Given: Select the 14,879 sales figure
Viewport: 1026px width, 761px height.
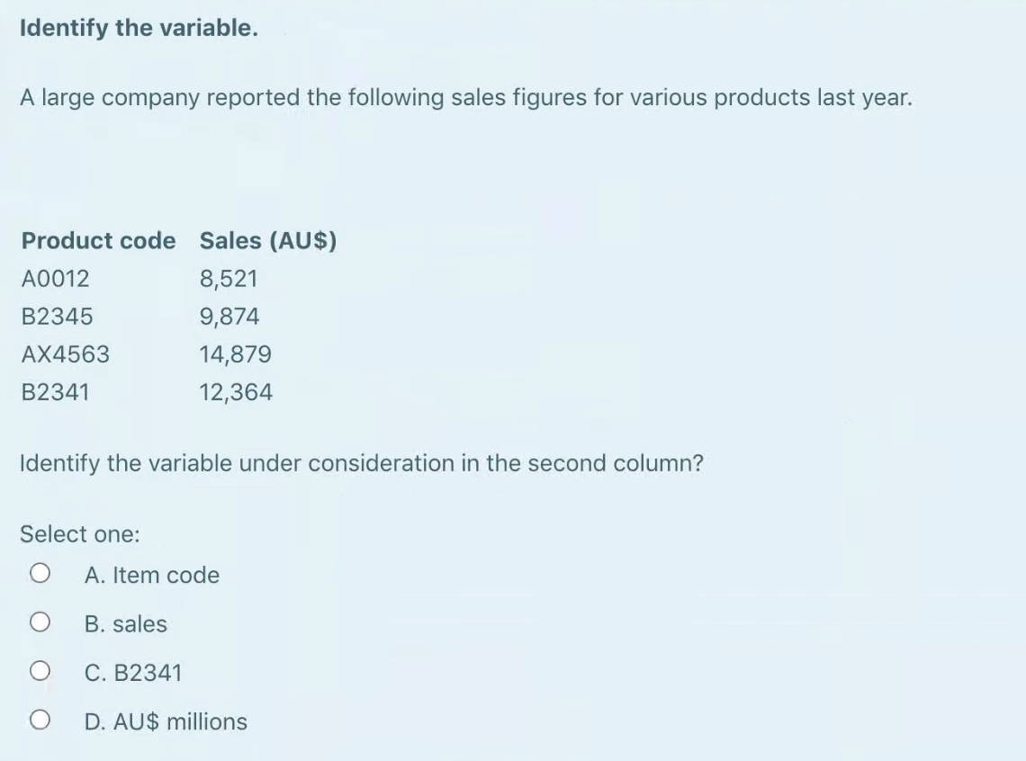Looking at the screenshot, I should coord(237,354).
